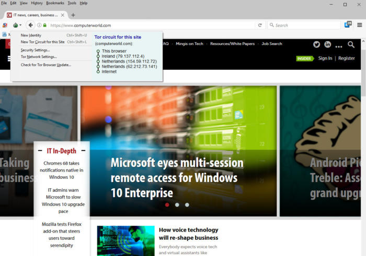The width and height of the screenshot is (366, 256).
Task: Click the Twitter icon on Computerworld header
Action: [316, 44]
